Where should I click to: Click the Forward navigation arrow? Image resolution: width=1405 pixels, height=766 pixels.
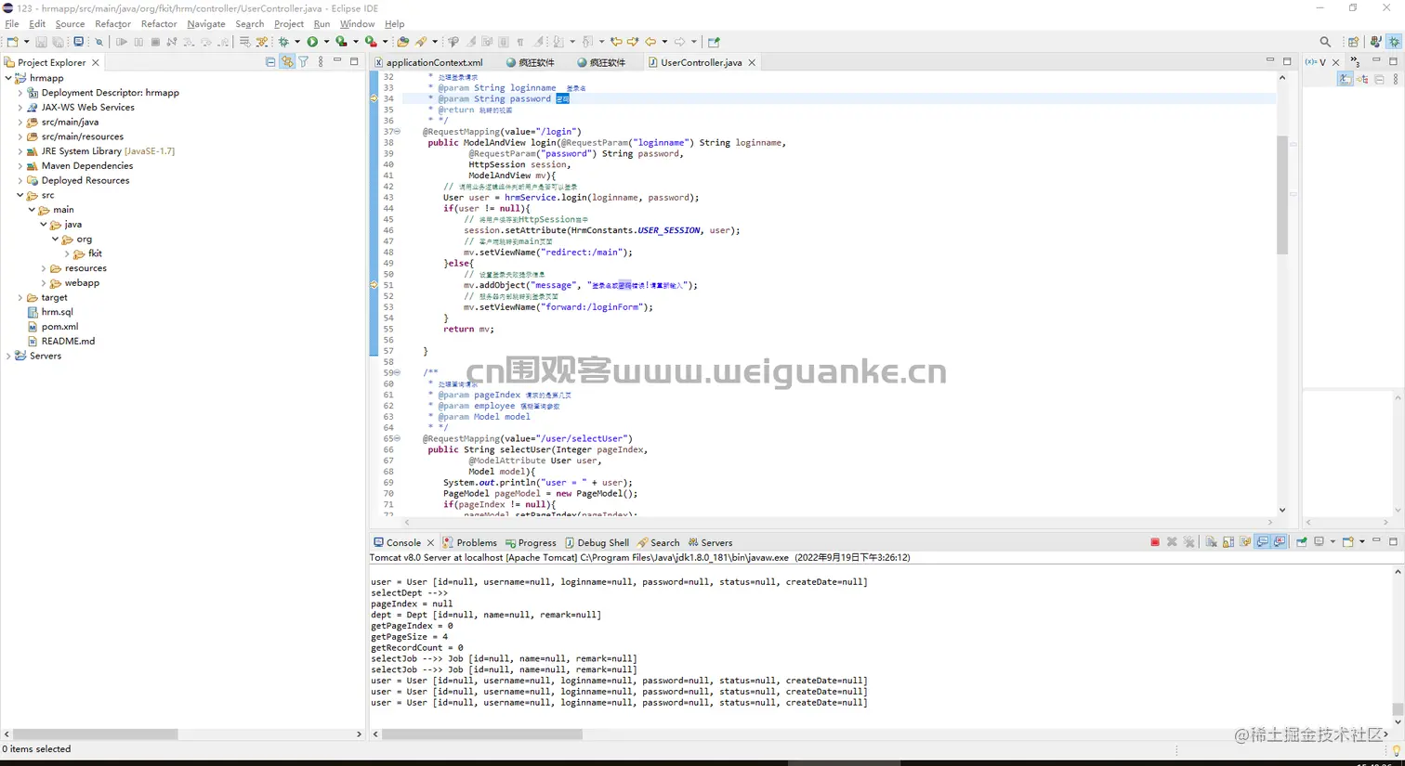[x=679, y=42]
